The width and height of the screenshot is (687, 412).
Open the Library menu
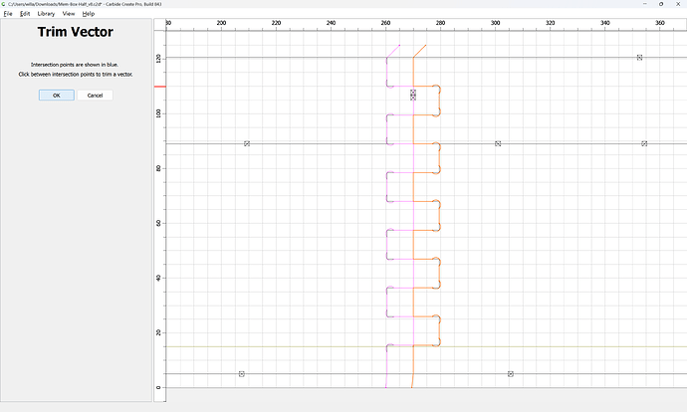pyautogui.click(x=46, y=14)
